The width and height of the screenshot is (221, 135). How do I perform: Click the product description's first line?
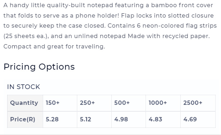[108, 5]
